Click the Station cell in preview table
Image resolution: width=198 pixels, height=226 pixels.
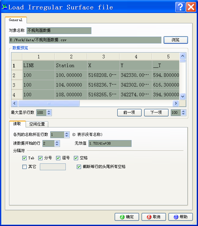pos(71,65)
